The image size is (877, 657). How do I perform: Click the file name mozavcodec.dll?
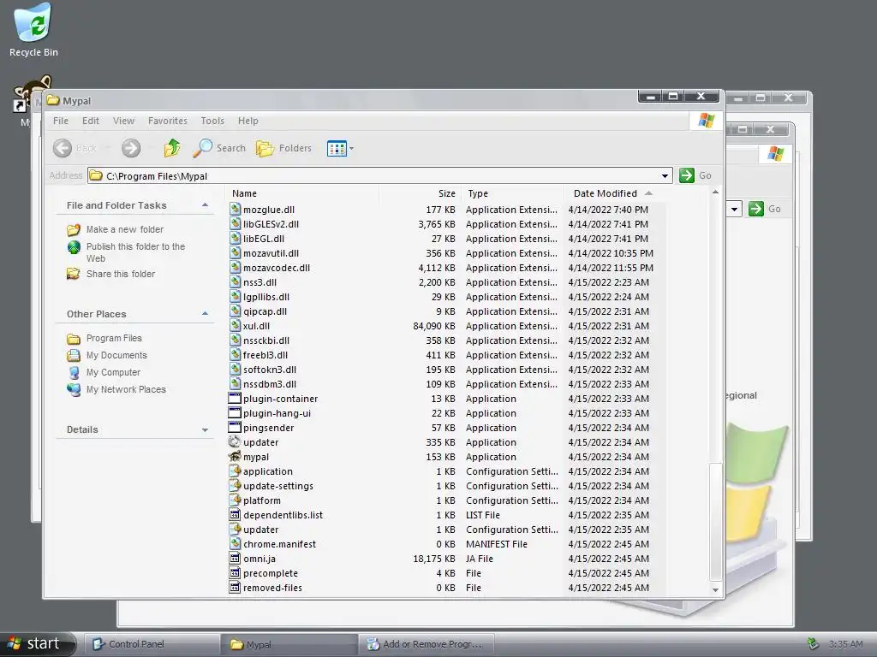277,268
